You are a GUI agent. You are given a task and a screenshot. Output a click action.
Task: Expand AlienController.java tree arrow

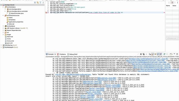7,13
